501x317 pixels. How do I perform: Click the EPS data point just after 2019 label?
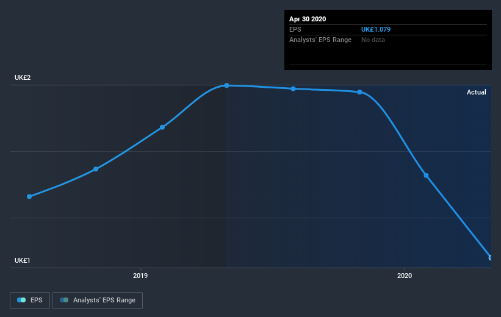tap(162, 127)
